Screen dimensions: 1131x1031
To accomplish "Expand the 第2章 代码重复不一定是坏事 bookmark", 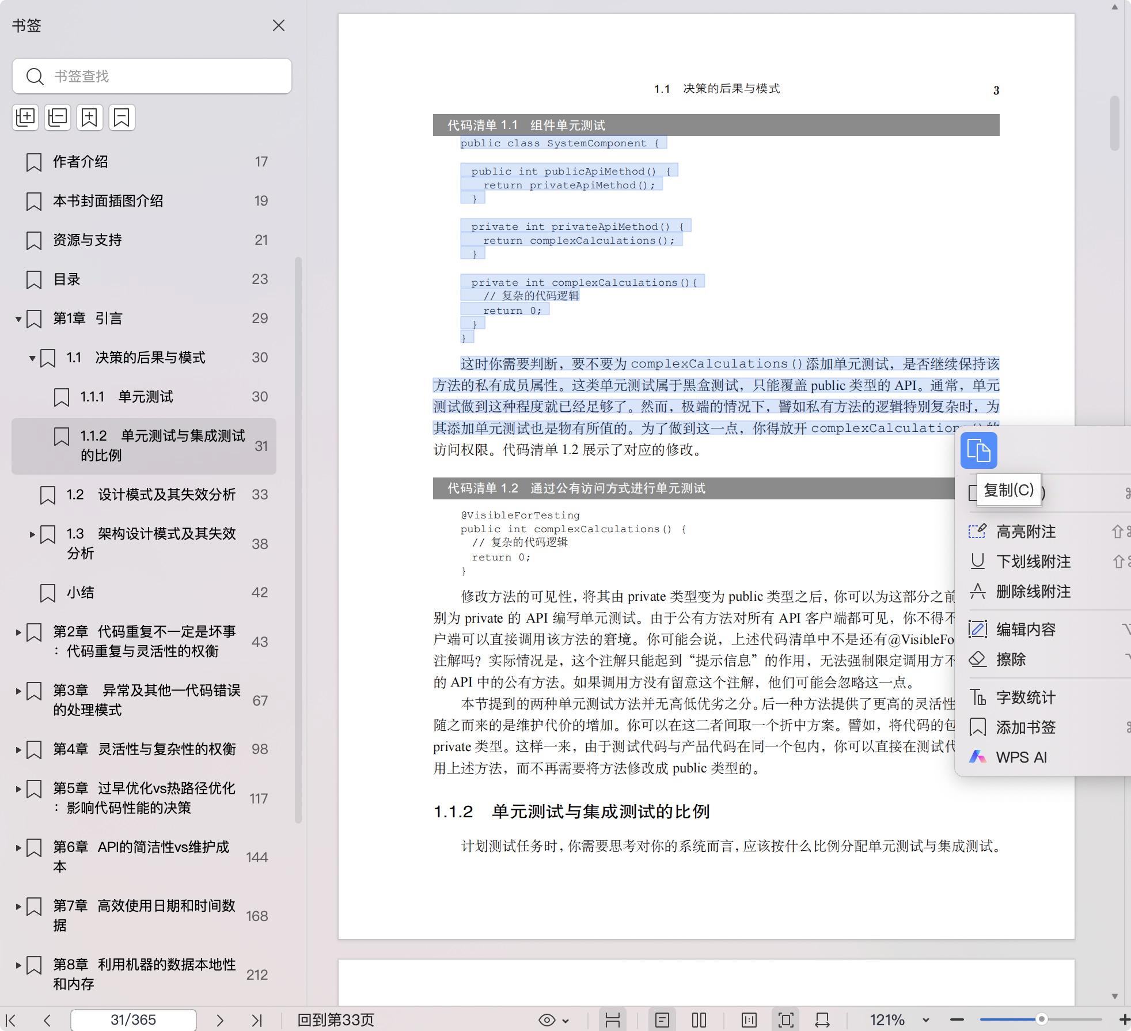I will 18,632.
